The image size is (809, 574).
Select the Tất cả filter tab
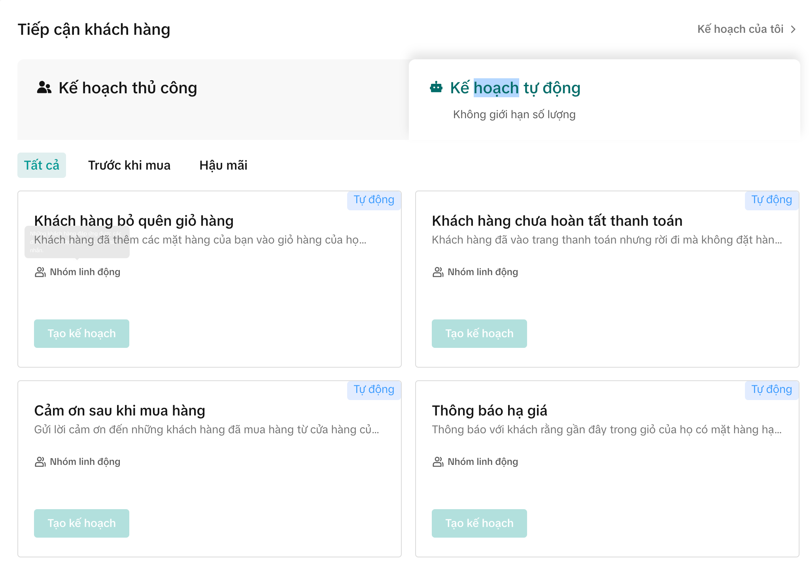(42, 165)
